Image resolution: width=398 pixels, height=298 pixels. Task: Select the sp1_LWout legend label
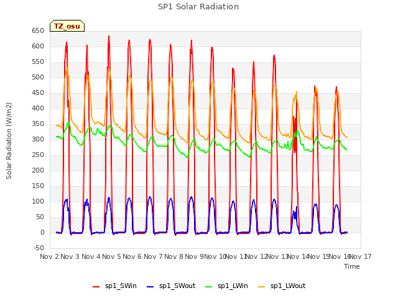point(288,286)
